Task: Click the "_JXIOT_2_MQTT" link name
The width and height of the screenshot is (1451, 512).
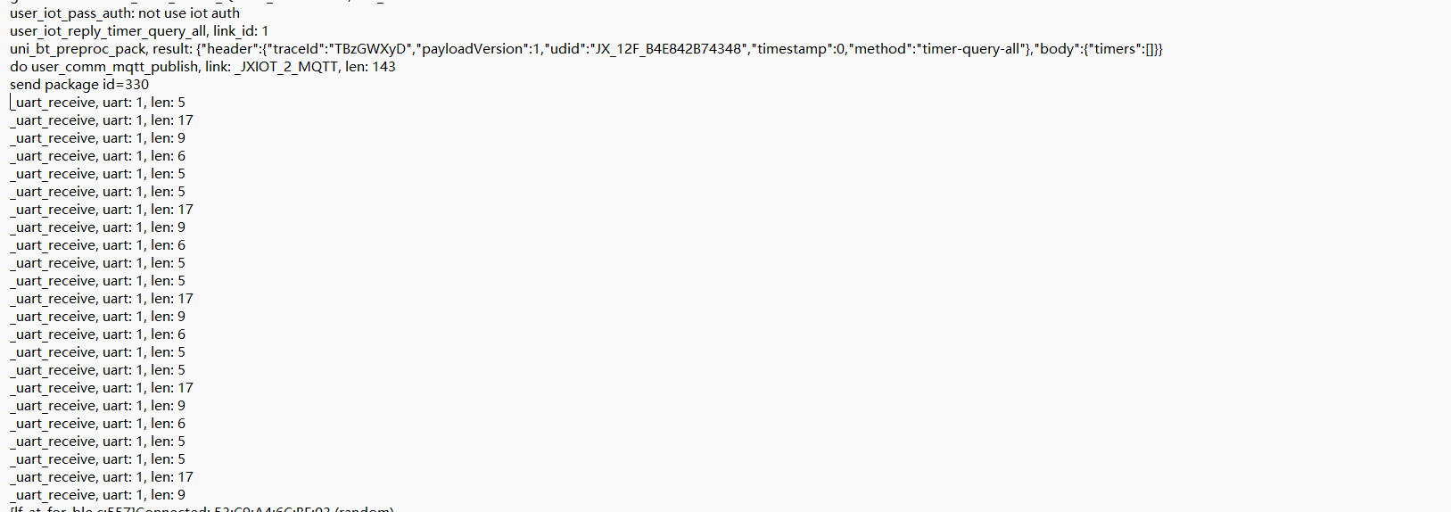Action: tap(285, 67)
